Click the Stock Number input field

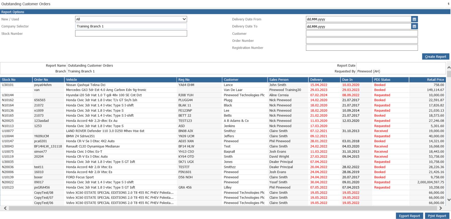131,33
